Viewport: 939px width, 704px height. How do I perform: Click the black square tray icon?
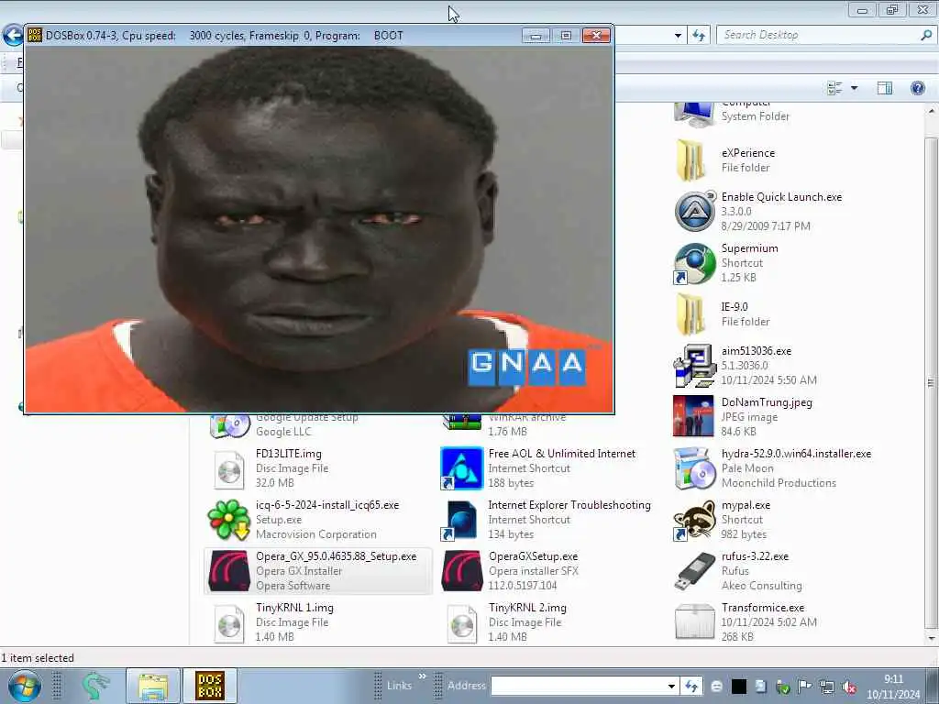739,687
